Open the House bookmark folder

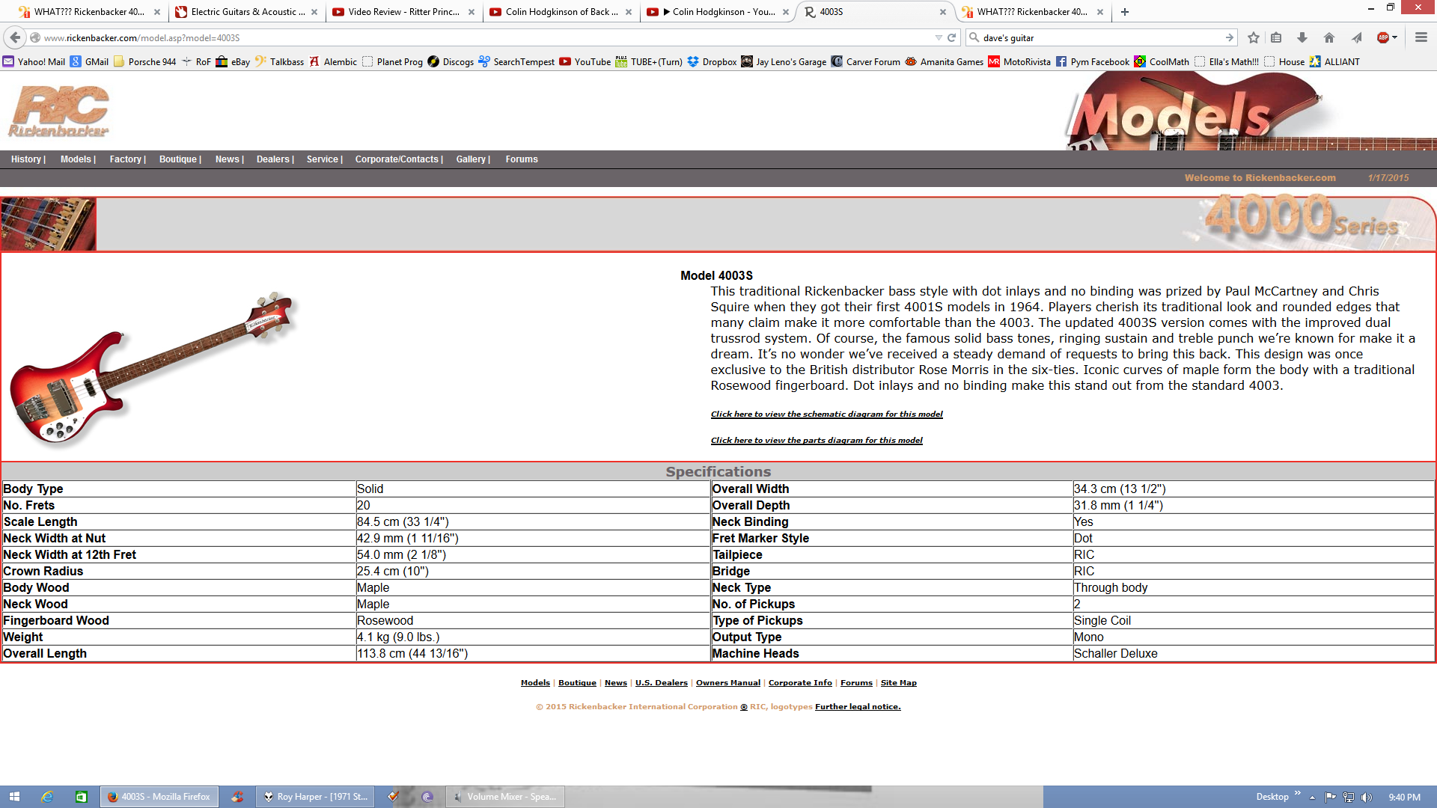point(1284,62)
